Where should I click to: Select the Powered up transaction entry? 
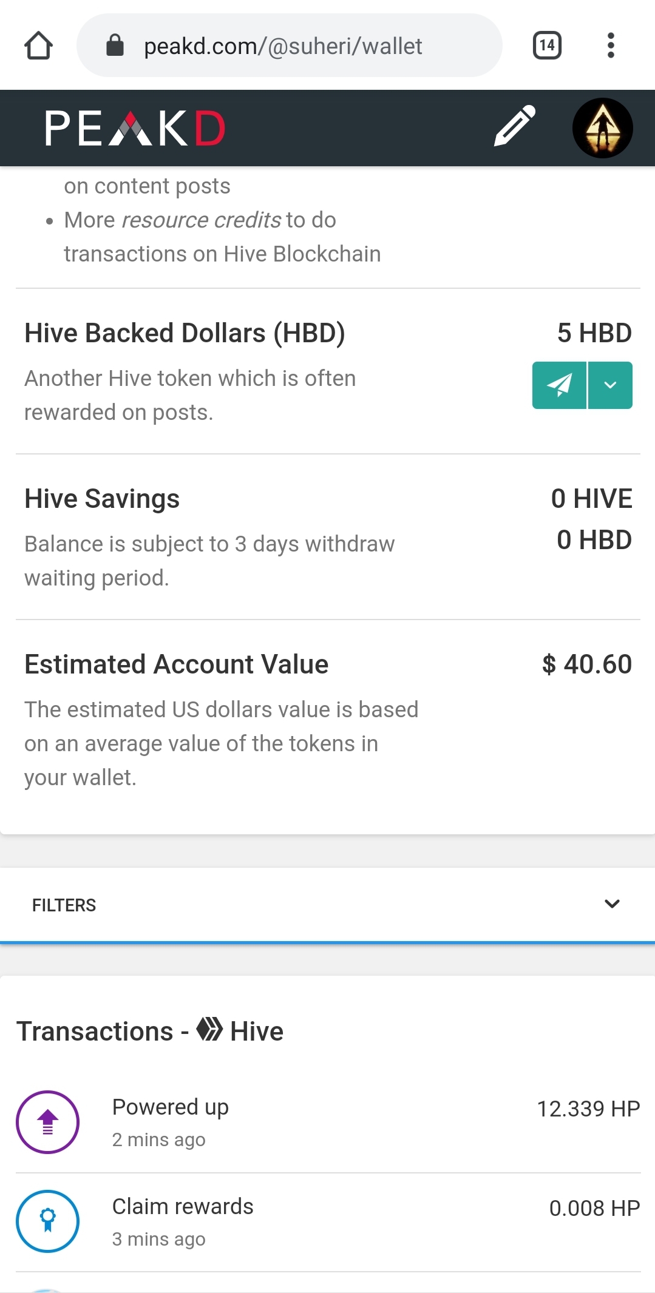[x=328, y=1123]
